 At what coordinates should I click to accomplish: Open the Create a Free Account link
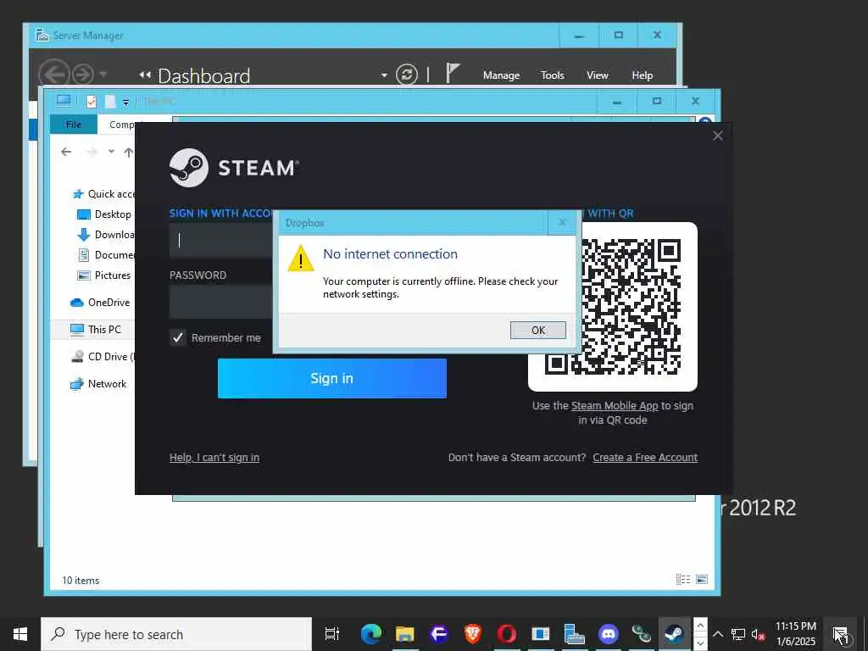coord(645,457)
